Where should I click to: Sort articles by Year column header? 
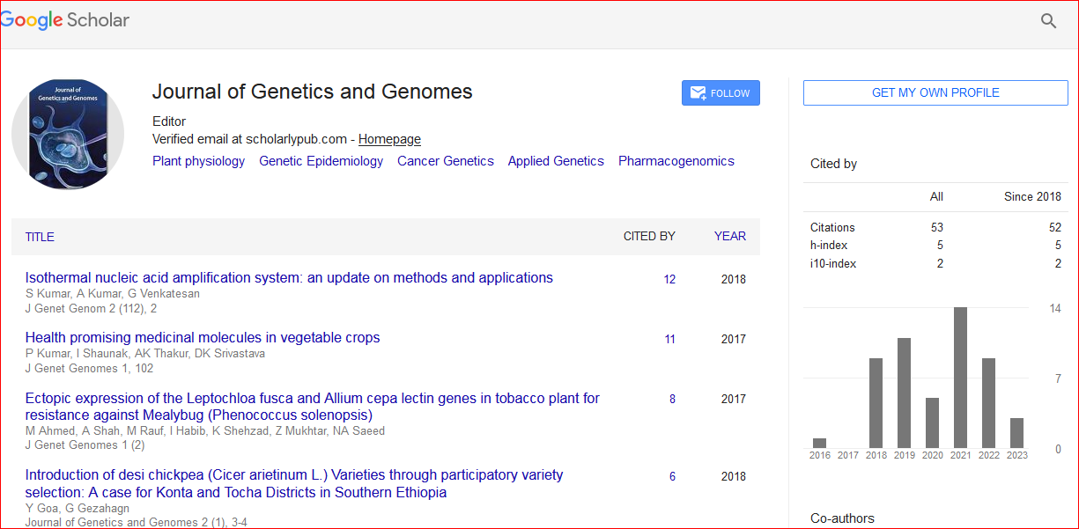[x=730, y=236]
